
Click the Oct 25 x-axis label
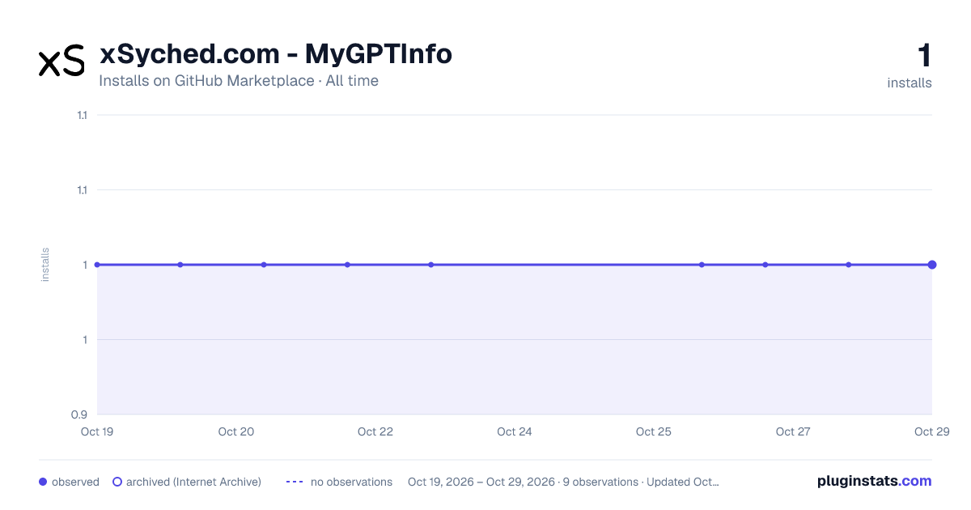click(x=654, y=431)
